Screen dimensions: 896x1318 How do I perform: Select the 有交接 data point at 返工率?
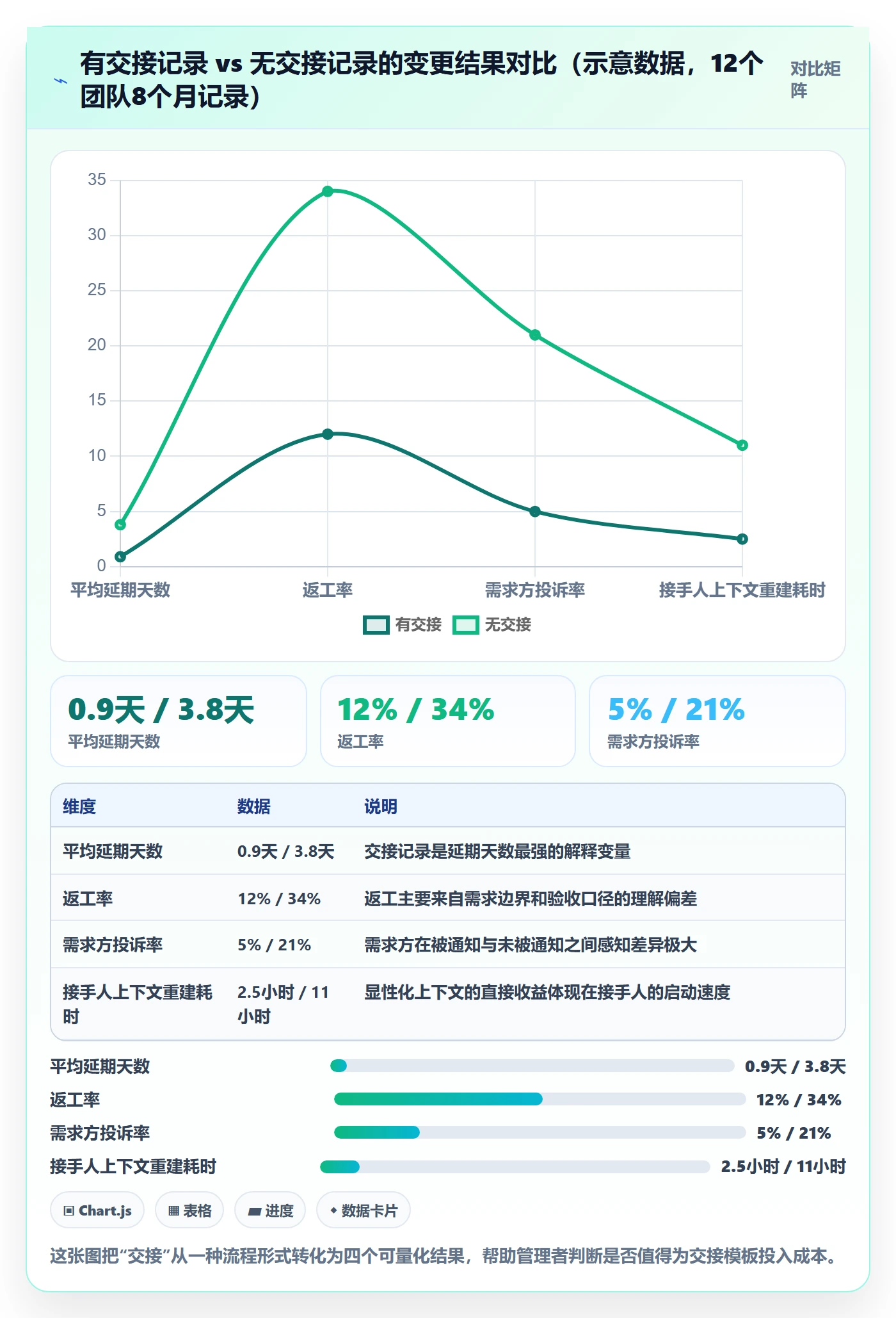click(328, 434)
